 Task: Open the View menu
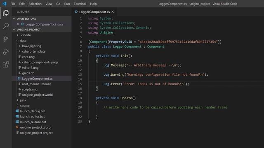pos(49,4)
